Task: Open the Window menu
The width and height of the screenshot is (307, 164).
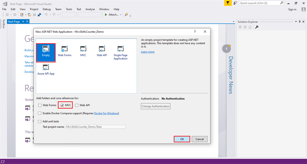Action: coord(104,9)
